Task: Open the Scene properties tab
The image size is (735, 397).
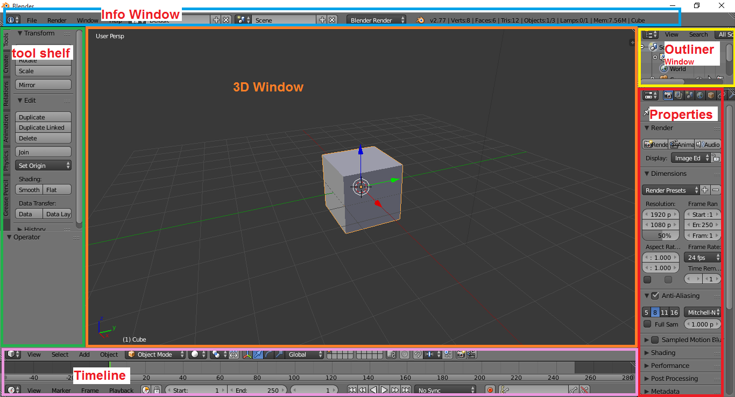Action: coord(689,95)
